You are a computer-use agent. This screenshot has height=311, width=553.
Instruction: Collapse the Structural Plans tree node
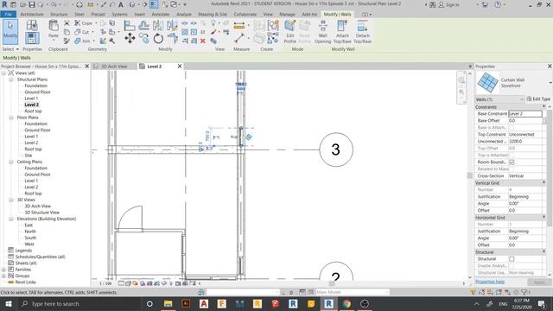(x=11, y=79)
